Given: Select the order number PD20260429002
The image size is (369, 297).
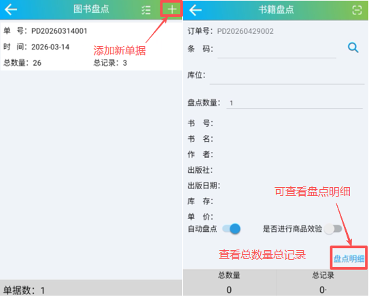Looking at the screenshot, I should [245, 31].
